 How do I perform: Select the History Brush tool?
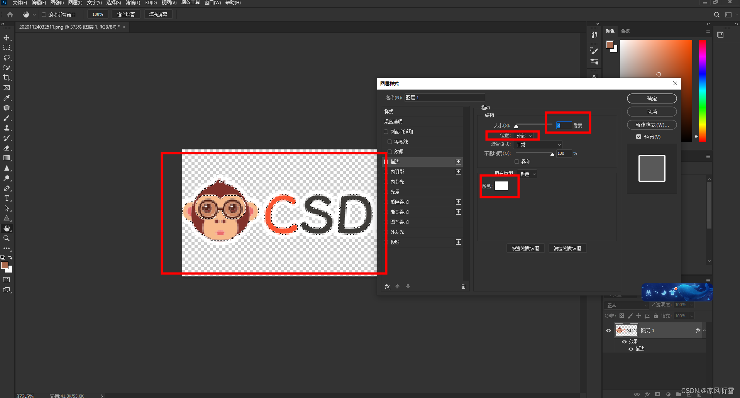[7, 138]
